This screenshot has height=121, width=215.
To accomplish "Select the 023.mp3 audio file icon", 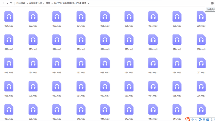I will coord(105,63).
